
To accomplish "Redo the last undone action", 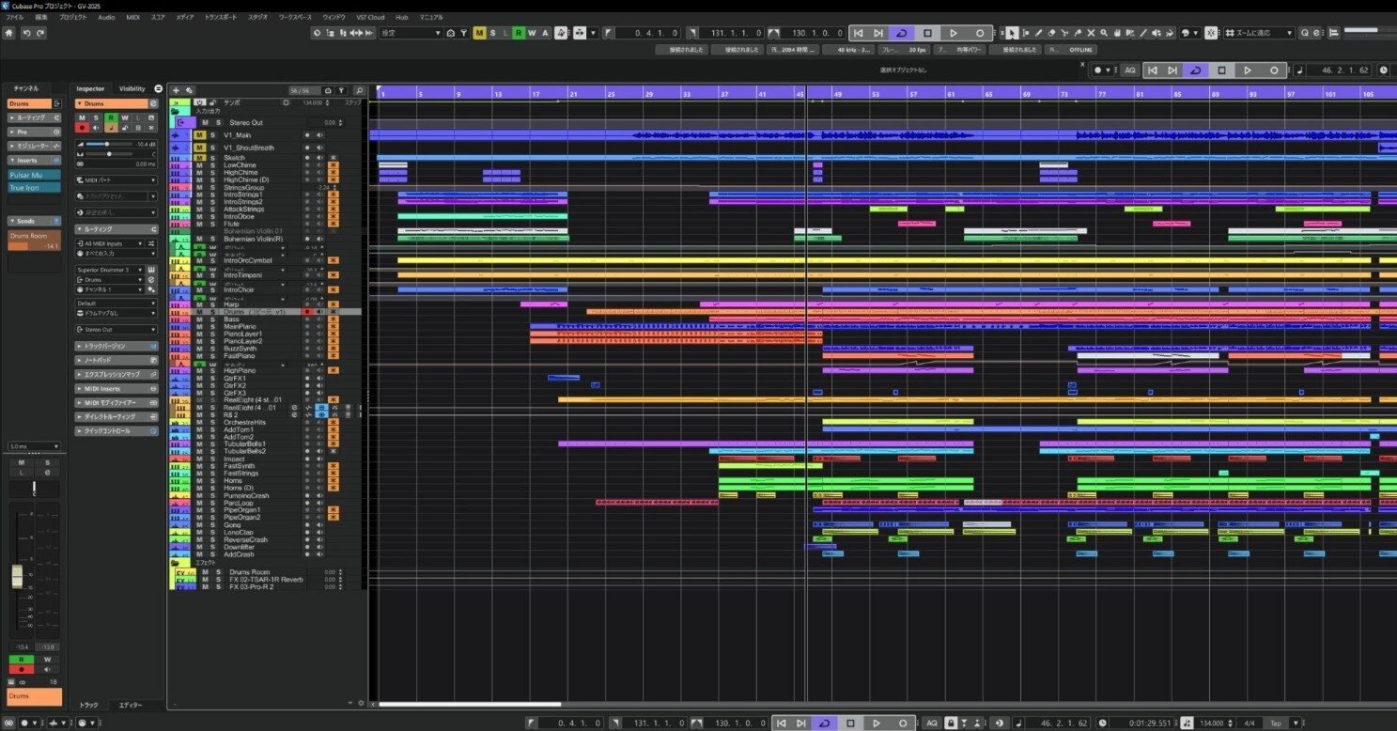I will pyautogui.click(x=40, y=33).
